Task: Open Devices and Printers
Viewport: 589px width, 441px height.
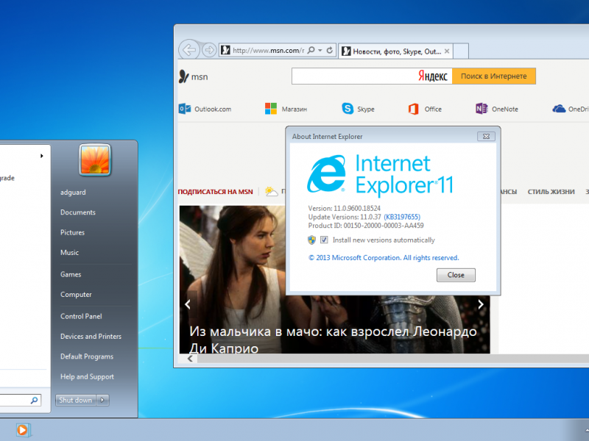Action: tap(91, 337)
